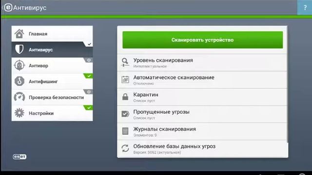The height and width of the screenshot is (175, 312).
Task: Open the Карантин list
Action: (x=202, y=97)
